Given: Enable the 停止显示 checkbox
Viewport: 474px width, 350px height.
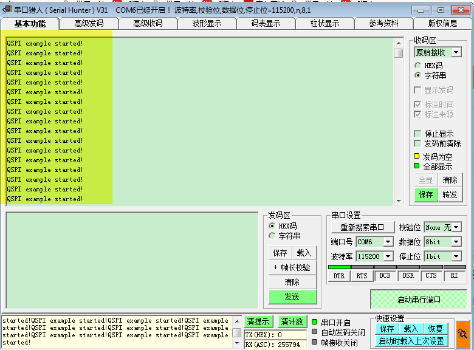Looking at the screenshot, I should 417,134.
